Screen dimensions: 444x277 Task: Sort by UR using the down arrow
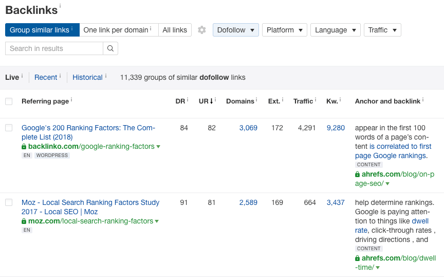click(211, 101)
